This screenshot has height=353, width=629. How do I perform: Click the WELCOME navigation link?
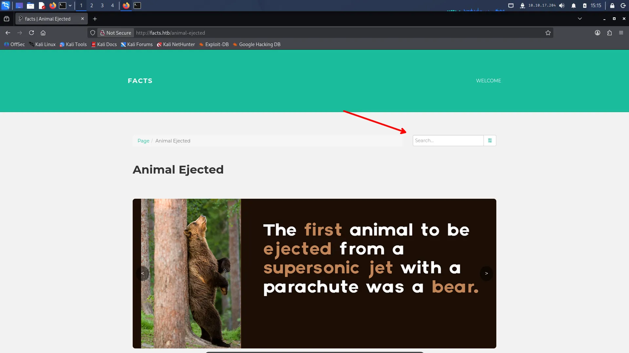coord(488,81)
